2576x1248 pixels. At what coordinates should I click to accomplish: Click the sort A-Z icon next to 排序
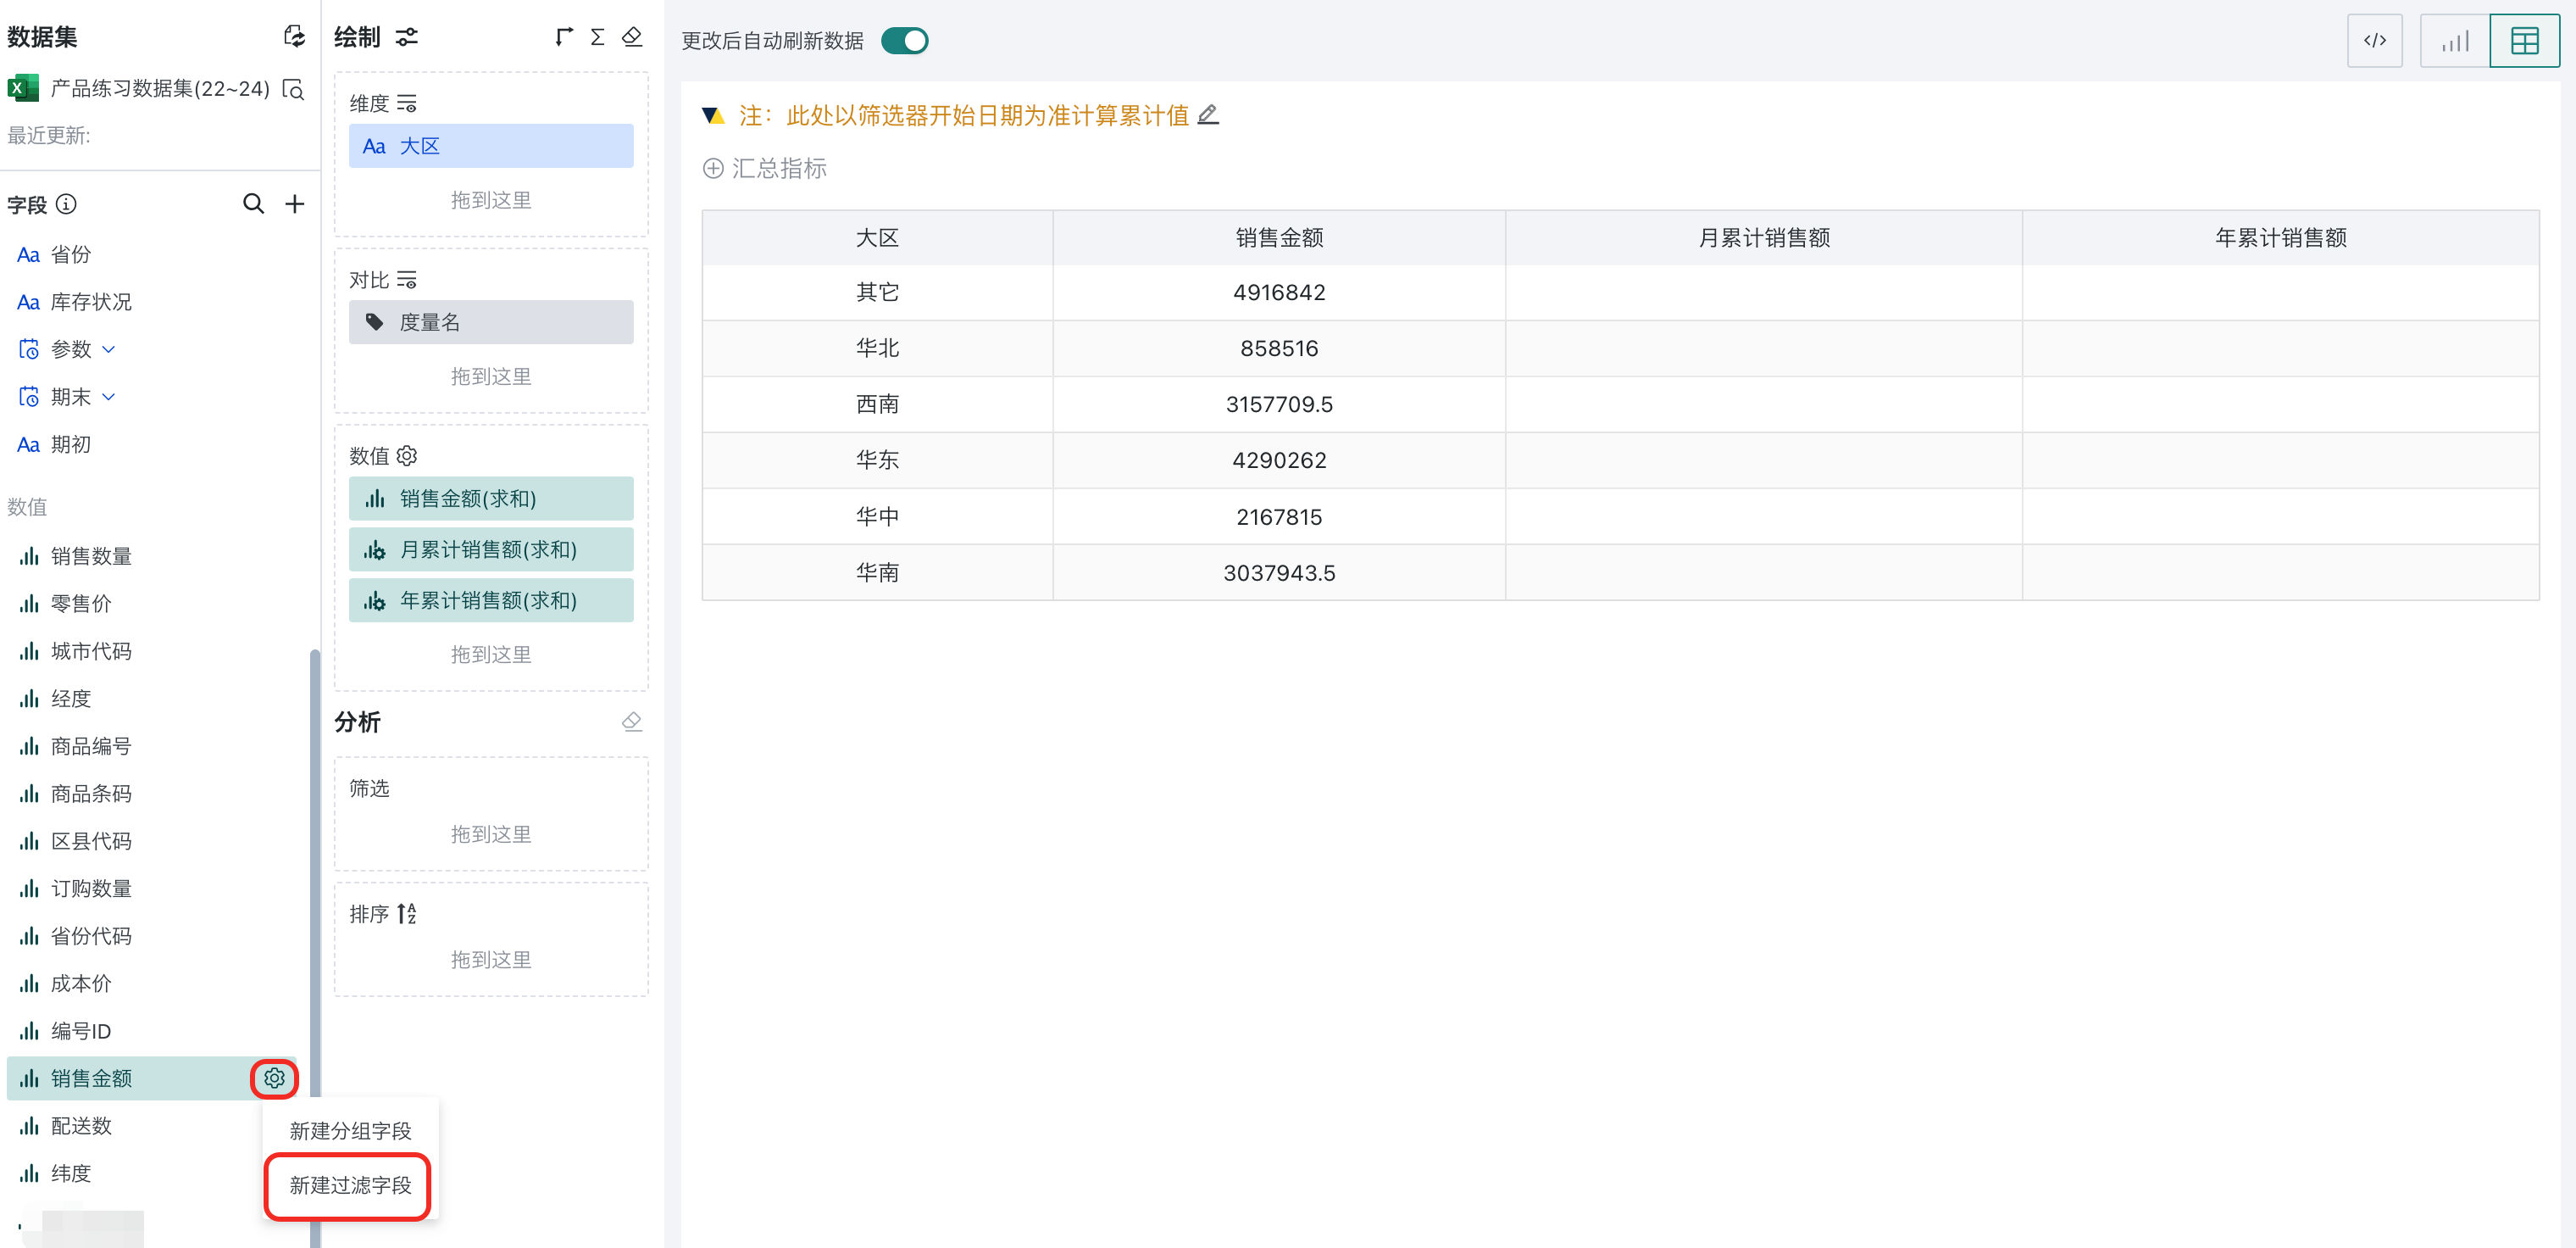coord(406,913)
